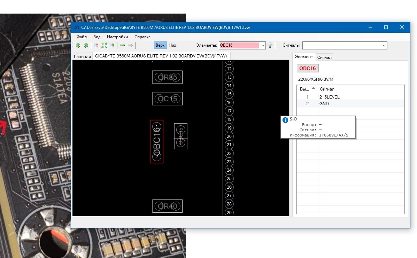Click SIO pin 21 on the board

(x=229, y=145)
